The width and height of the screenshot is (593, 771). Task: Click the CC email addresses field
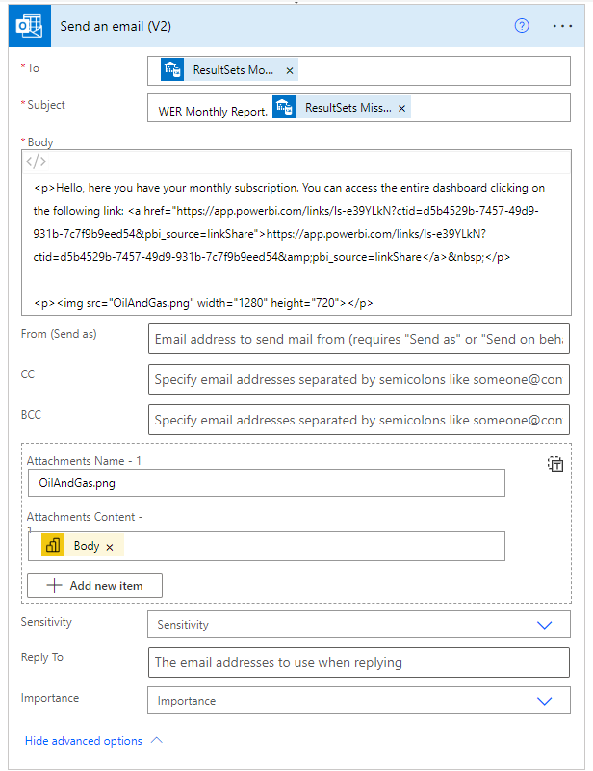click(359, 379)
